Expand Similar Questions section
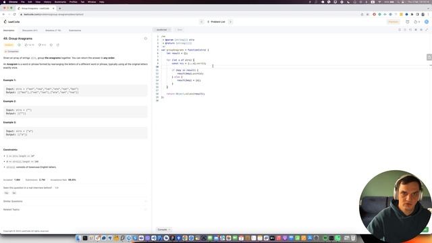Viewport: 432px width, 243px height. [74, 201]
